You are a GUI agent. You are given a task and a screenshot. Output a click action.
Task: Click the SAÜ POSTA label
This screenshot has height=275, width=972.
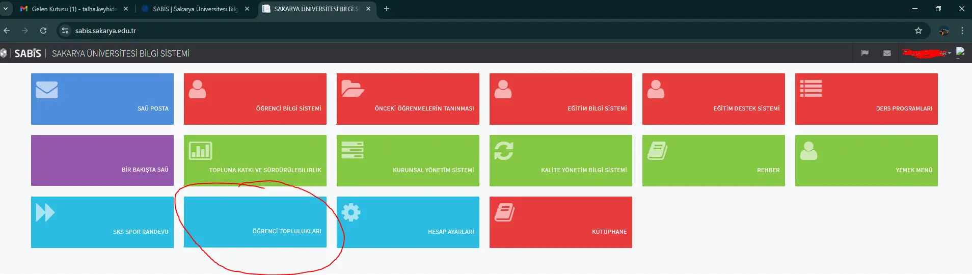[153, 108]
